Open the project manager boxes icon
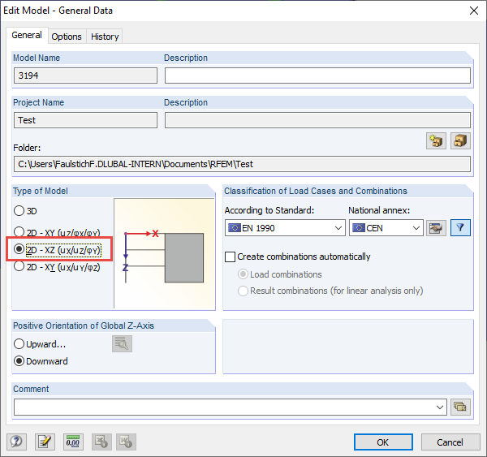 pos(460,141)
